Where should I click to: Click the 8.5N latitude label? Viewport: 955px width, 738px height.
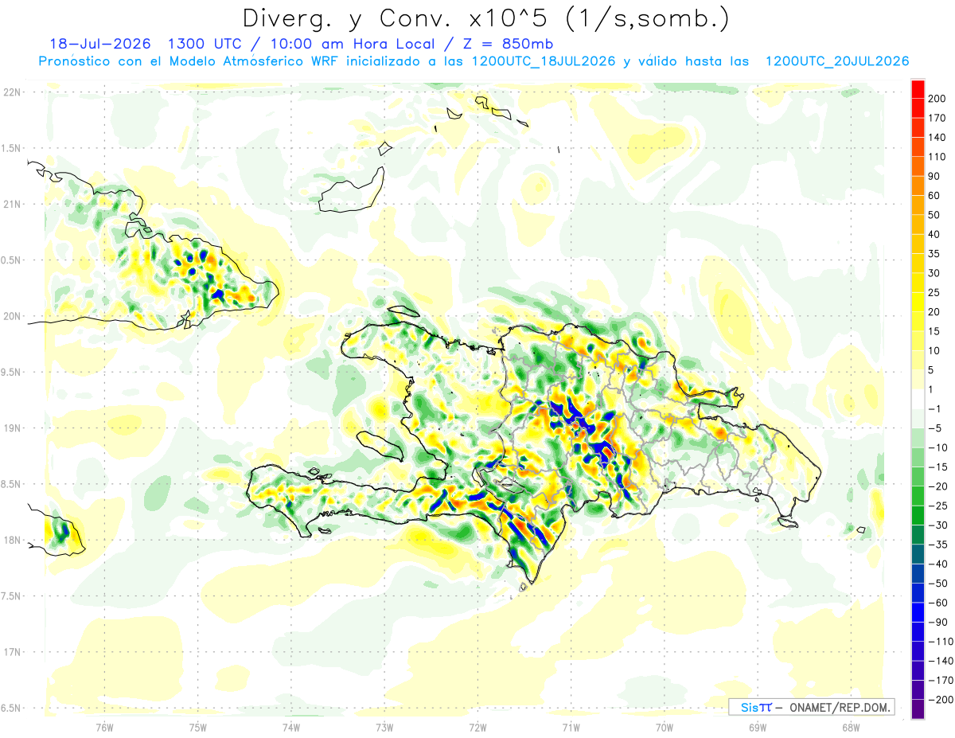pyautogui.click(x=11, y=484)
